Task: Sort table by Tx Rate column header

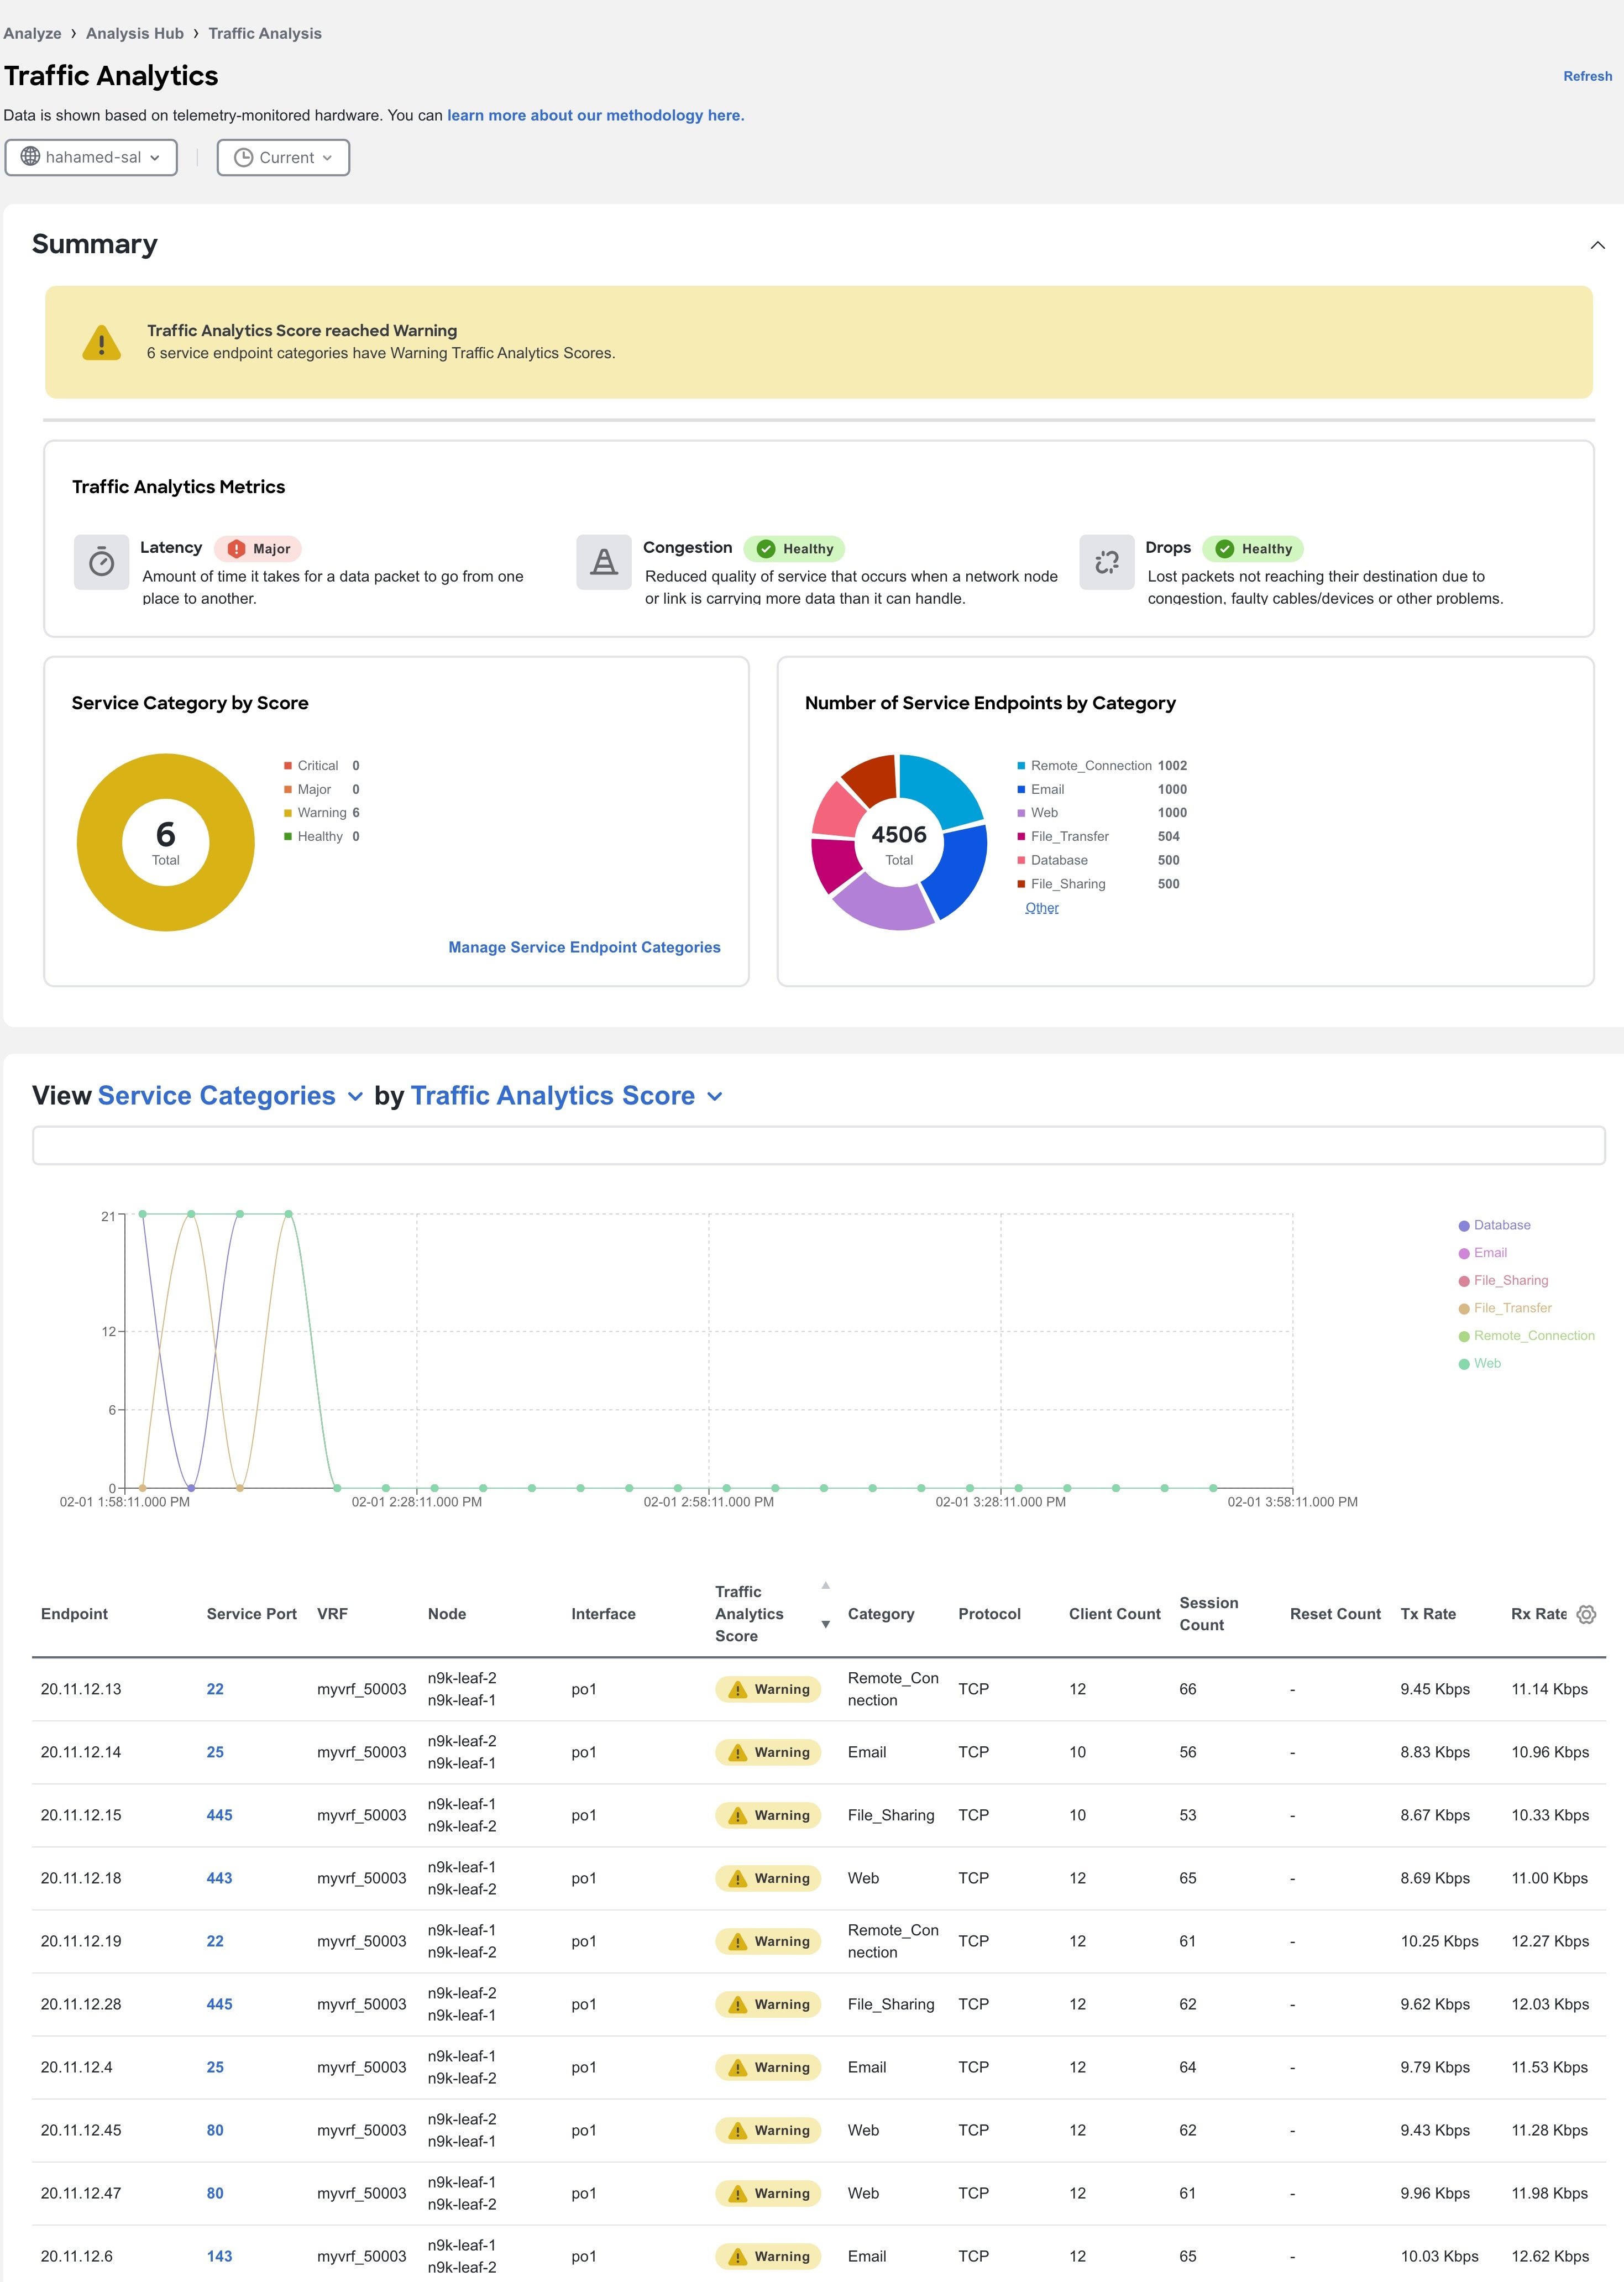Action: click(x=1428, y=1614)
